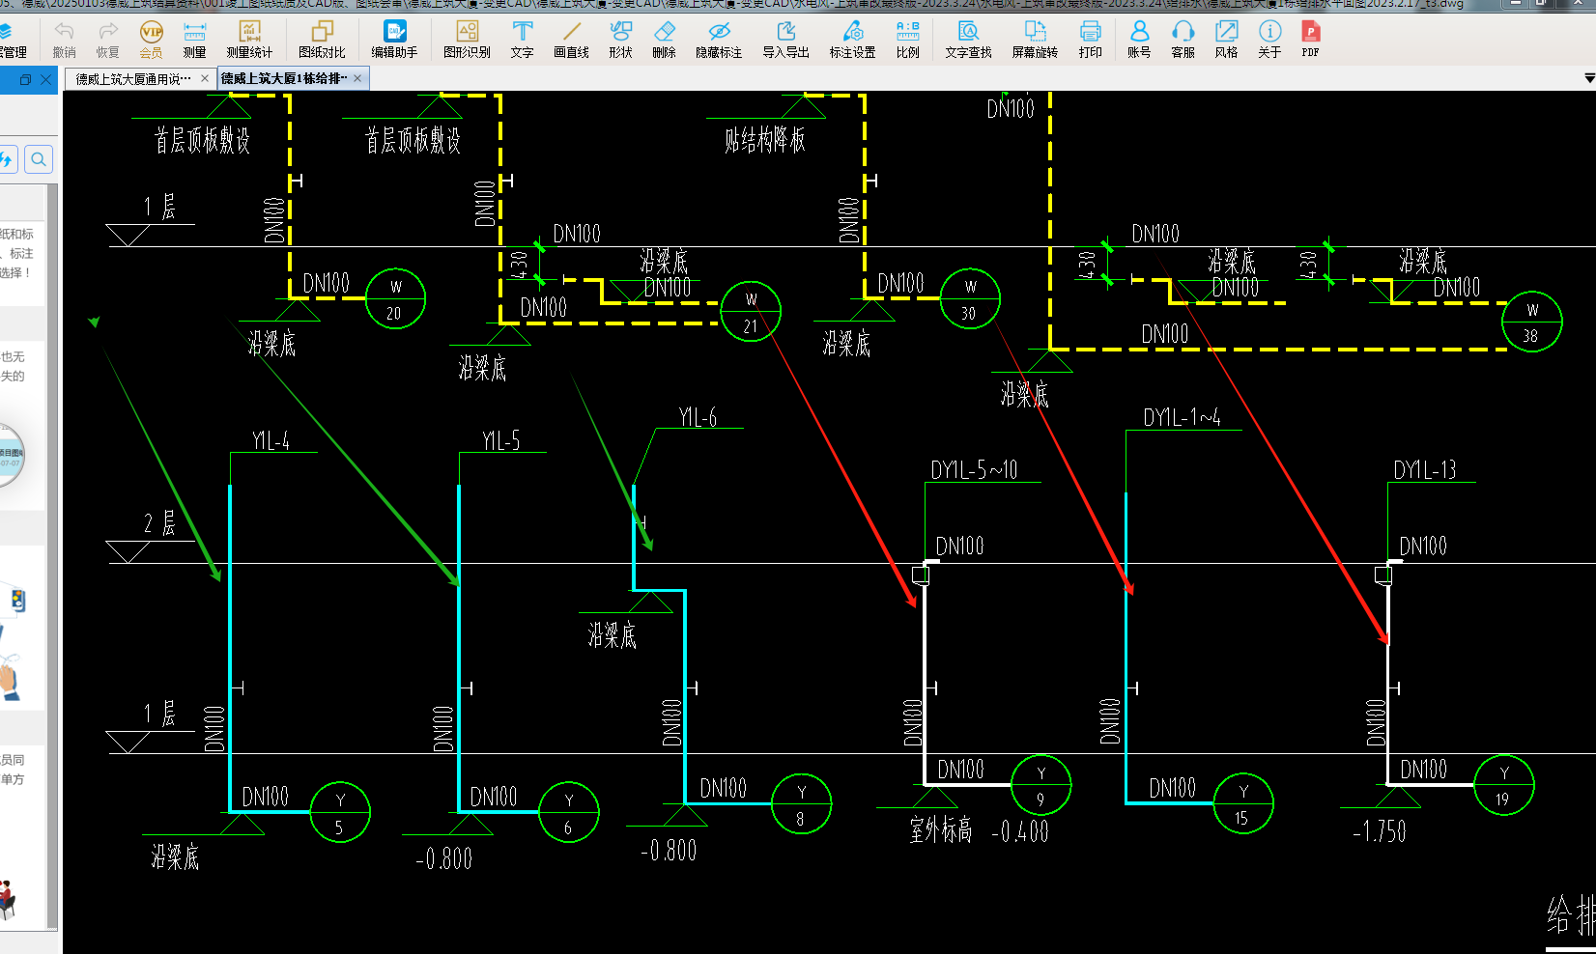Switch to 德威上筑大厦通用说 tab
This screenshot has height=954, width=1596.
point(132,79)
